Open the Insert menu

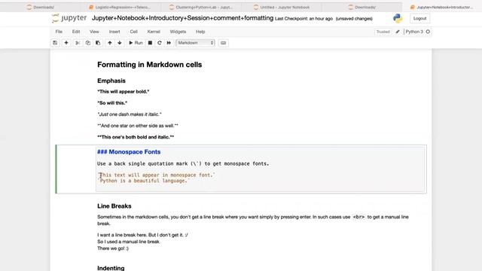pyautogui.click(x=114, y=32)
